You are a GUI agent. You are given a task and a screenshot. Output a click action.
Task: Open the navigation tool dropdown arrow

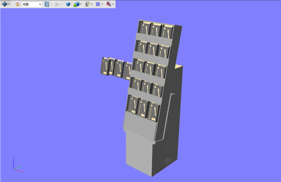point(9,5)
